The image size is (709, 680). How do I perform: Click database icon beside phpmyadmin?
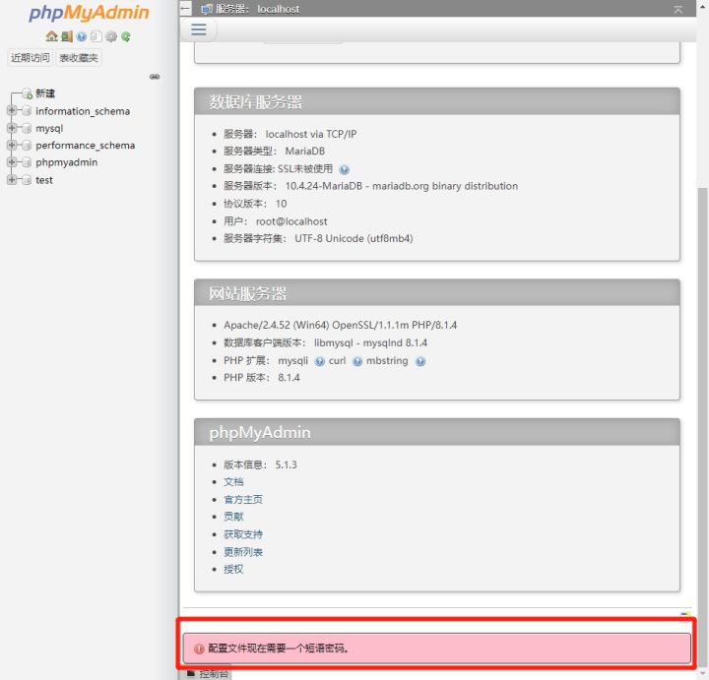point(27,162)
